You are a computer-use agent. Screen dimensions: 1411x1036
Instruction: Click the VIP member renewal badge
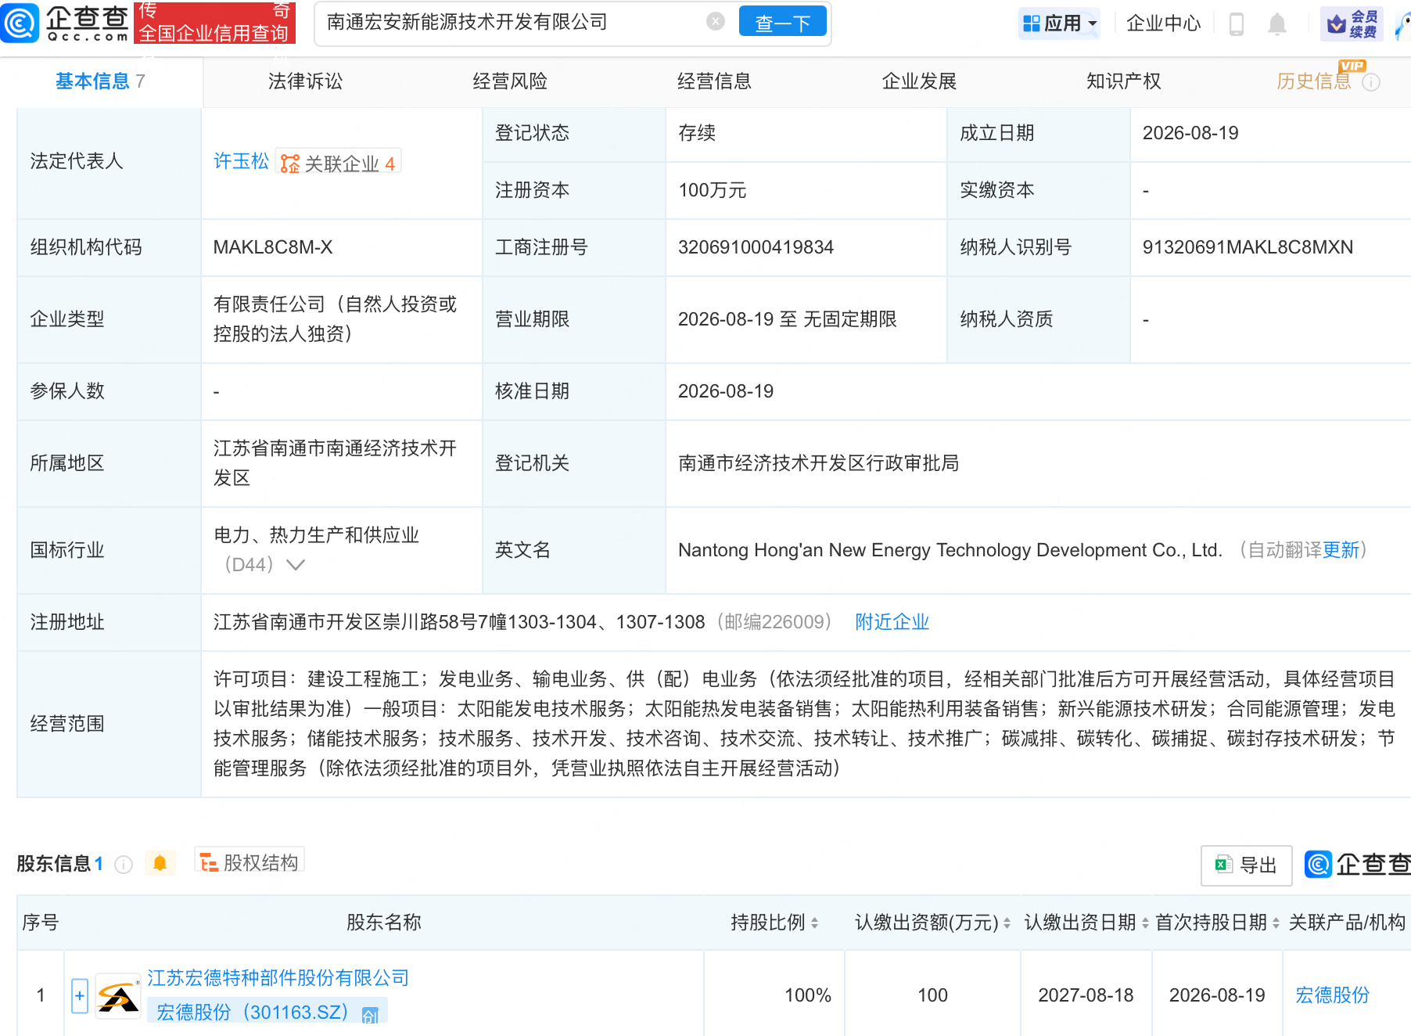(1352, 23)
